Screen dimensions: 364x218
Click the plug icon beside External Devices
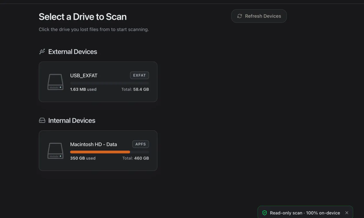point(42,52)
